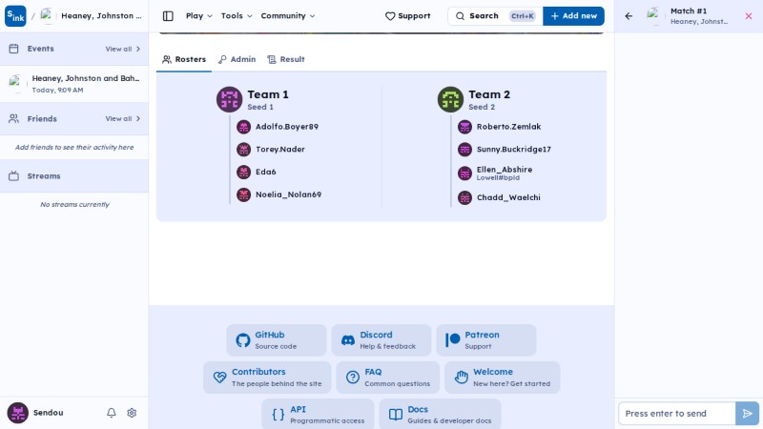The image size is (763, 429).
Task: Open the Search box
Action: pyautogui.click(x=495, y=16)
